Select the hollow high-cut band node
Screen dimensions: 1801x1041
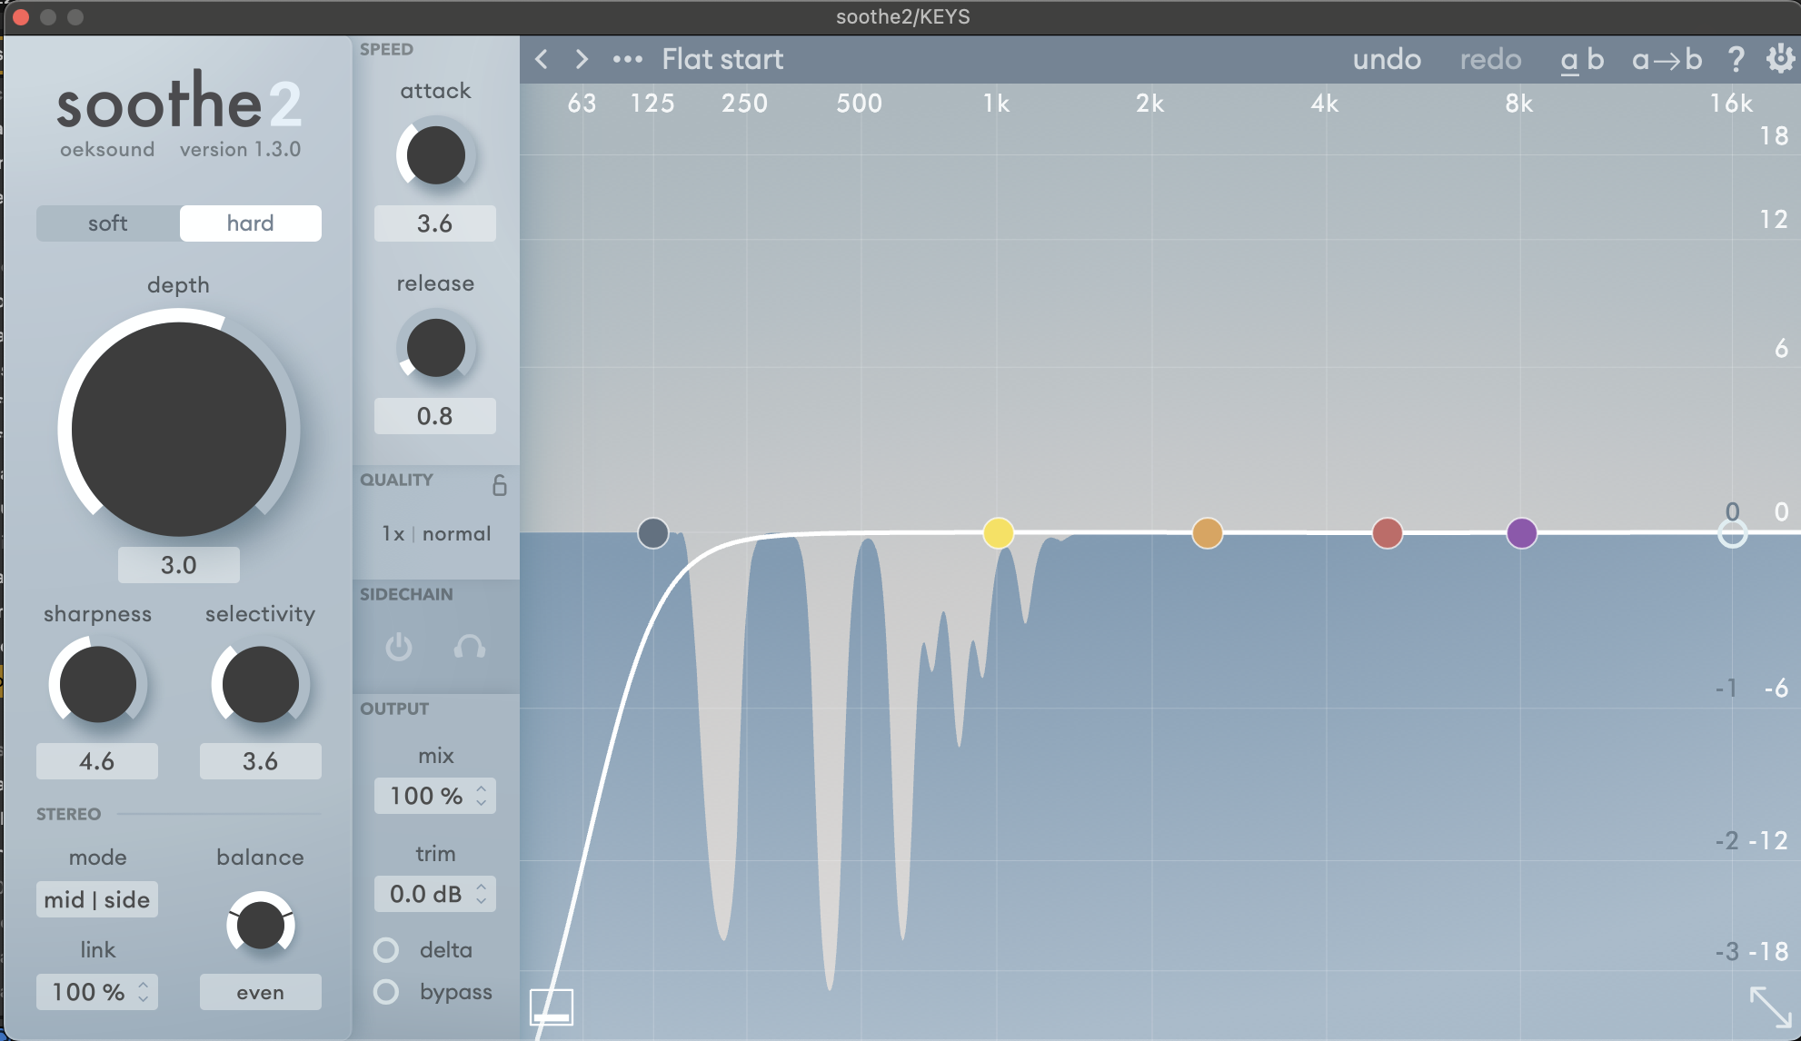pos(1732,534)
